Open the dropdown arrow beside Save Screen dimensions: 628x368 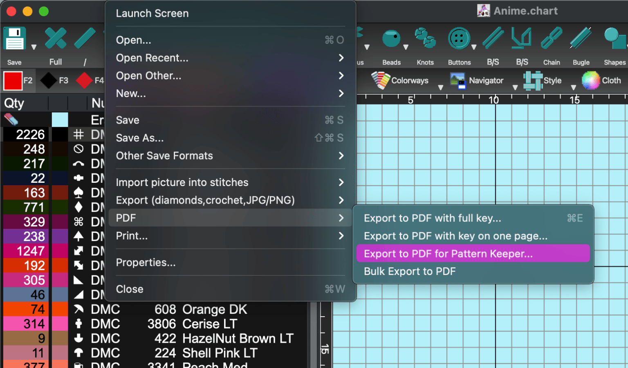pyautogui.click(x=34, y=46)
